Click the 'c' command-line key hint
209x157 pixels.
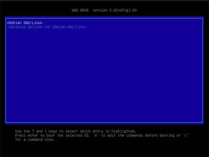[186, 135]
